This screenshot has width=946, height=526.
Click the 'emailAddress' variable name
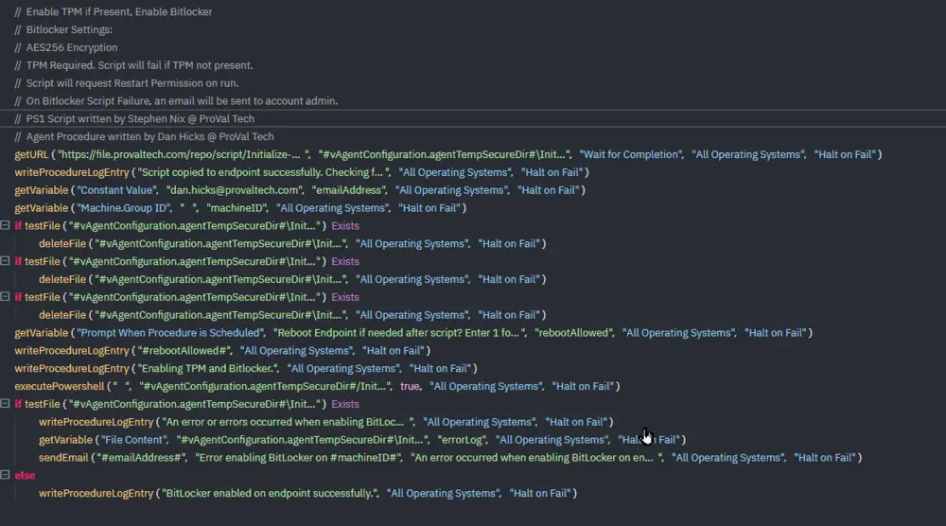(349, 190)
